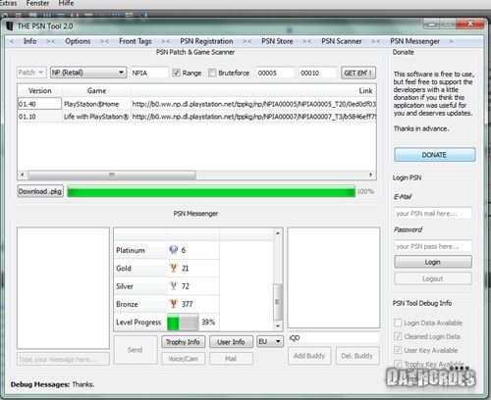Click the User Info button
This screenshot has height=400, width=491.
tap(231, 342)
